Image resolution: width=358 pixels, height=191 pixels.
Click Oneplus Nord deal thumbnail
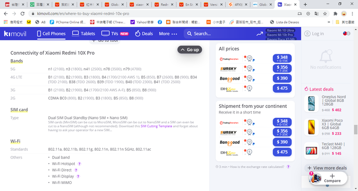pyautogui.click(x=311, y=103)
